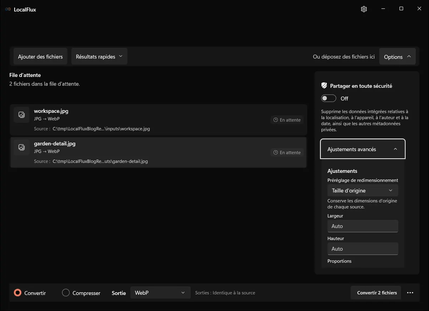Click the Sorties : Identique à la source text
Screen dimensions: 429x311
pyautogui.click(x=225, y=293)
